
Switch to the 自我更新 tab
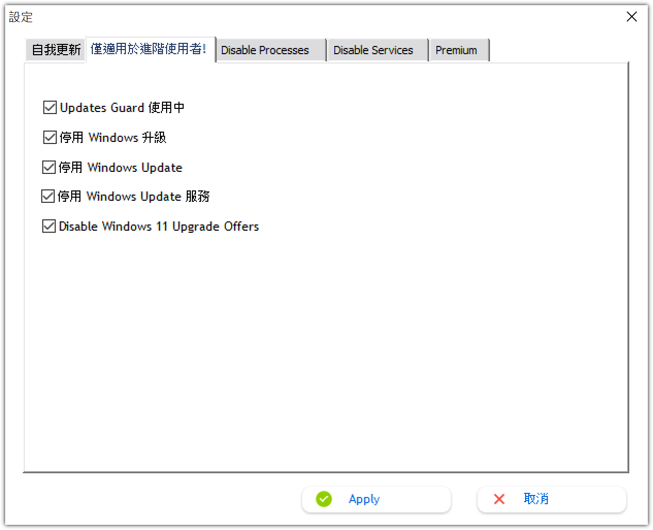56,50
